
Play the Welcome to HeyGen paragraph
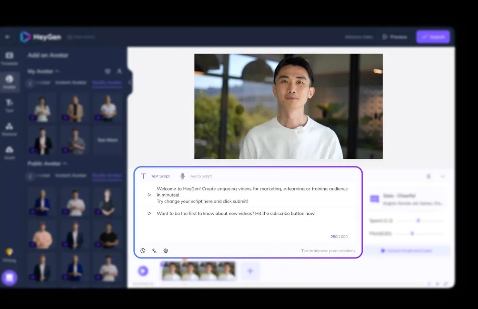pos(149,195)
